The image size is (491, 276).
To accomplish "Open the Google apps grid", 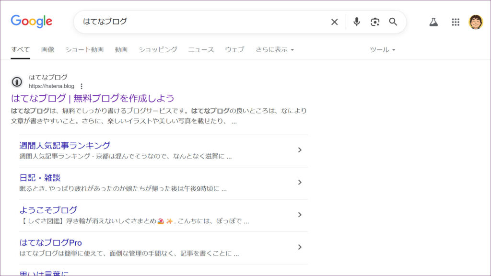I will tap(456, 22).
